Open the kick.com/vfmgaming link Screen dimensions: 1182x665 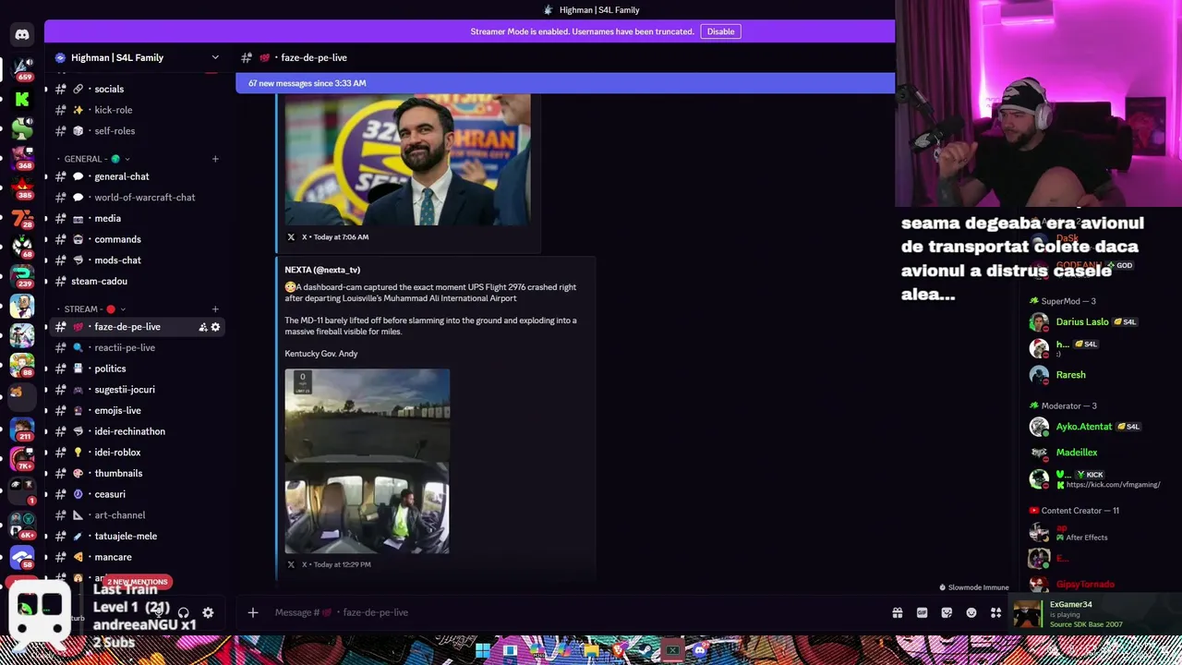[1113, 485]
